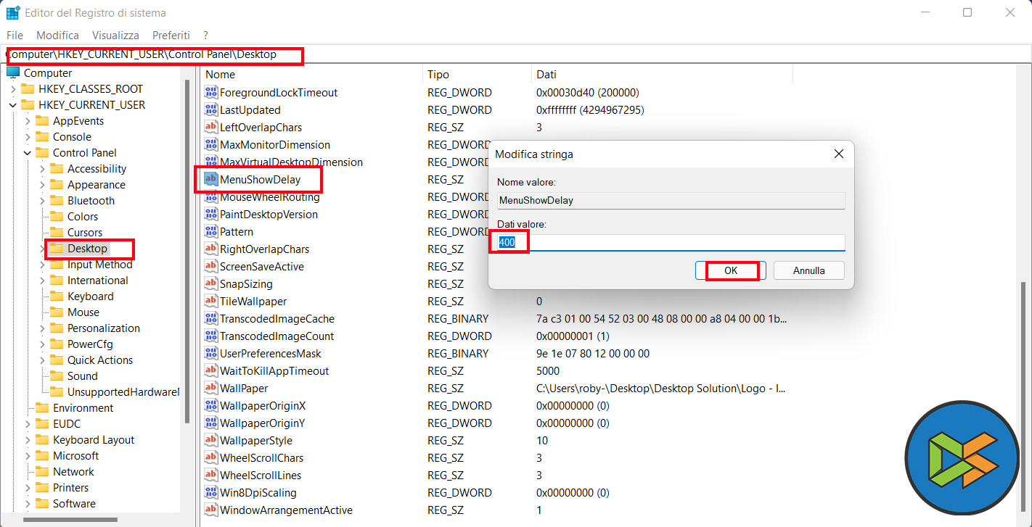Screen dimensions: 1032x527
Task: Click the WallPaper string value icon
Action: click(211, 389)
